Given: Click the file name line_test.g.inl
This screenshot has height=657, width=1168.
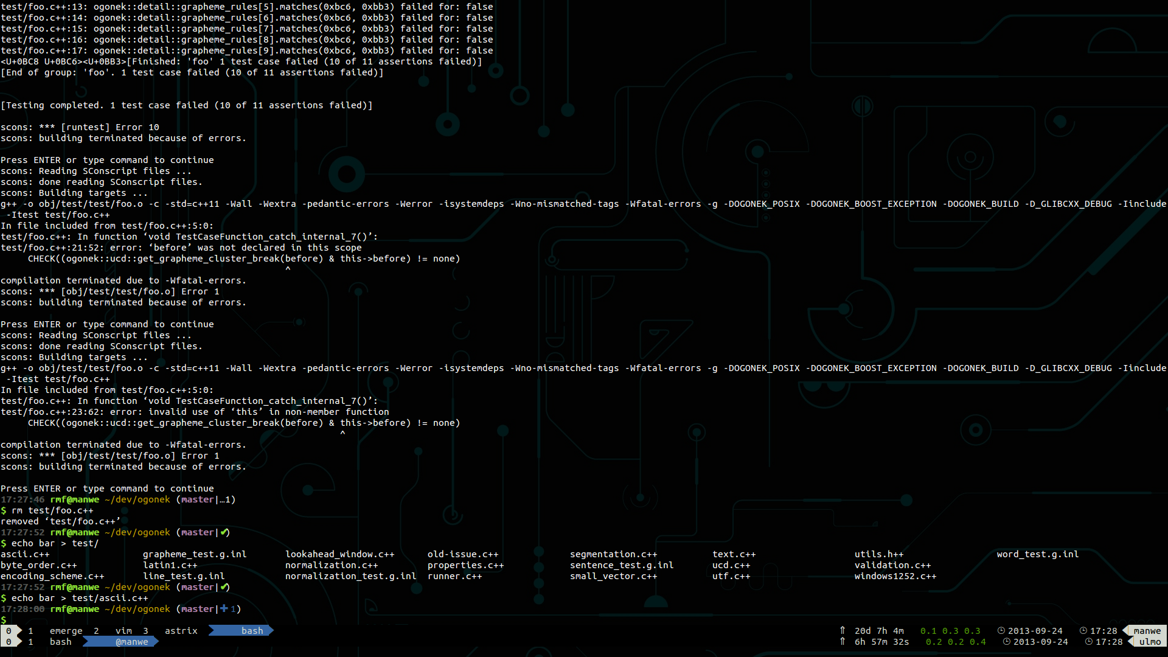Looking at the screenshot, I should pos(184,576).
